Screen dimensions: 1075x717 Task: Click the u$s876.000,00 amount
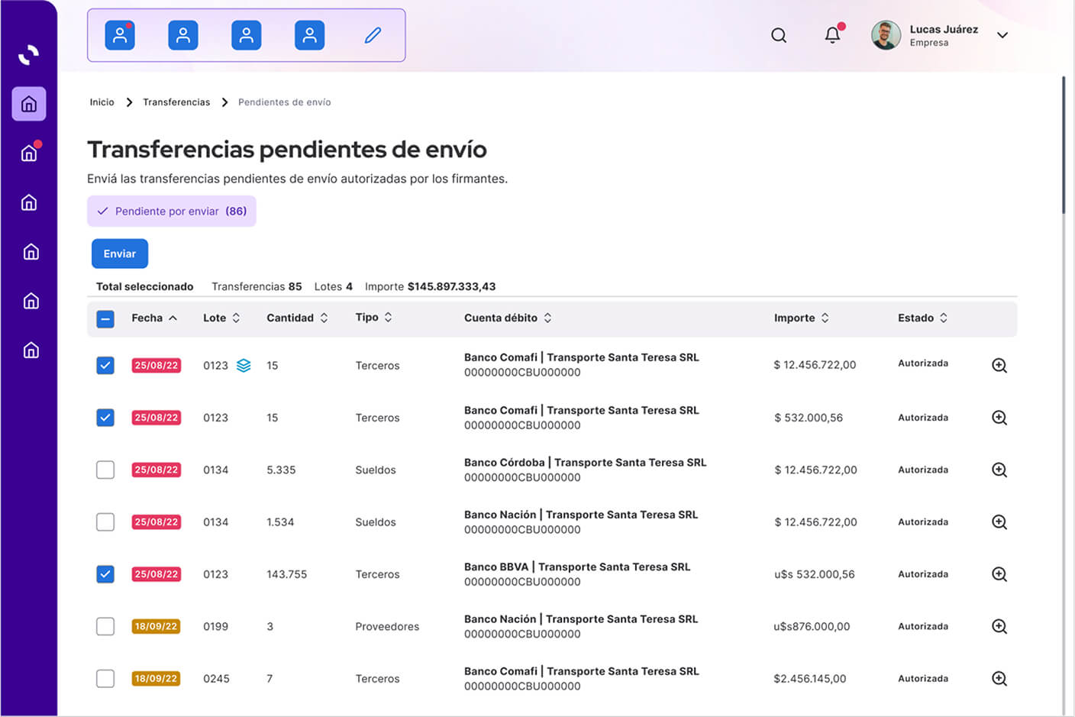[812, 626]
